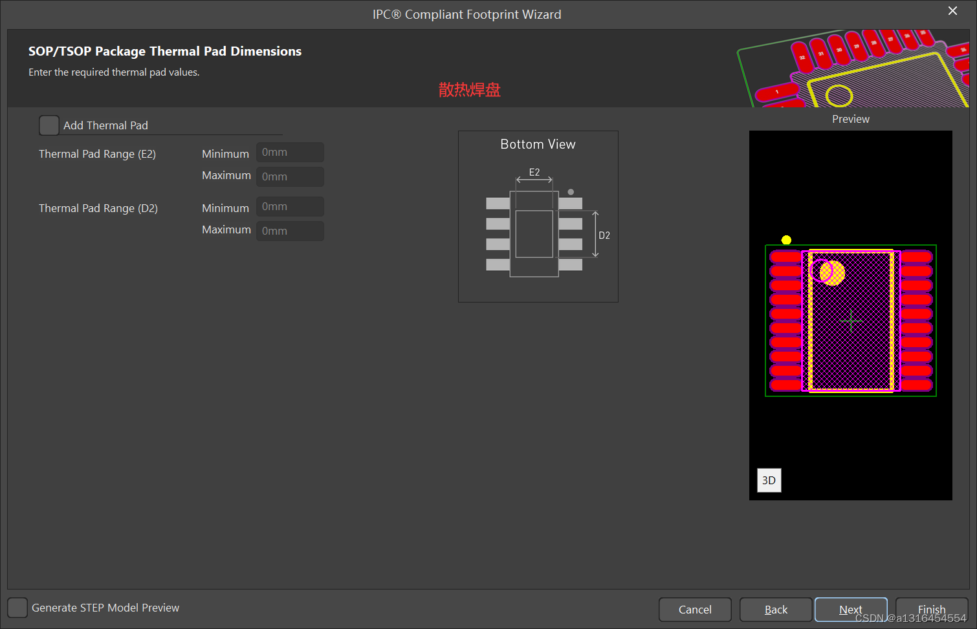Click the footprint Preview image
Viewport: 977px width, 629px height.
[851, 315]
